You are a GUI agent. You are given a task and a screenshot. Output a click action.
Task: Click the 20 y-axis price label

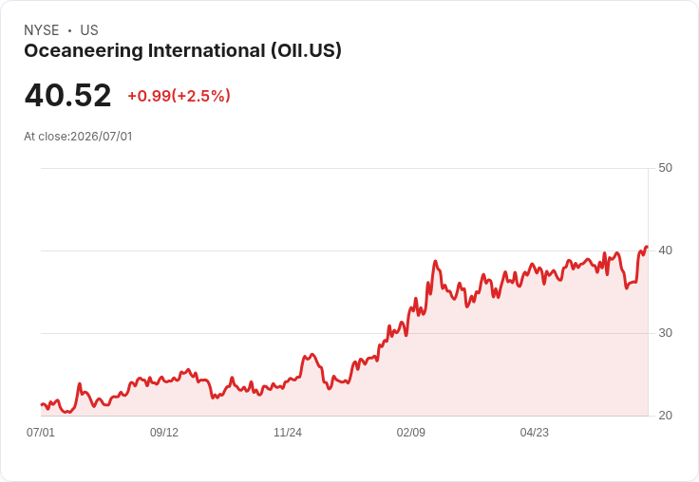(665, 416)
